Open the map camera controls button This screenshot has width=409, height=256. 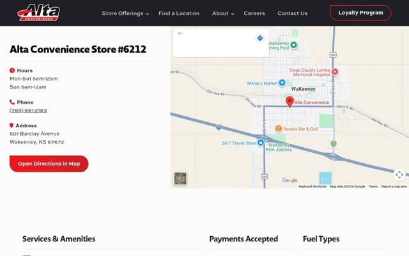pos(399,175)
